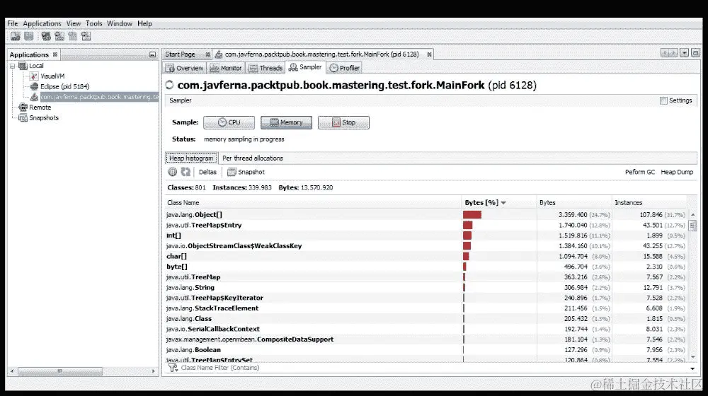Click the pause icon left of Deltas
Image resolution: width=708 pixels, height=396 pixels.
(173, 172)
